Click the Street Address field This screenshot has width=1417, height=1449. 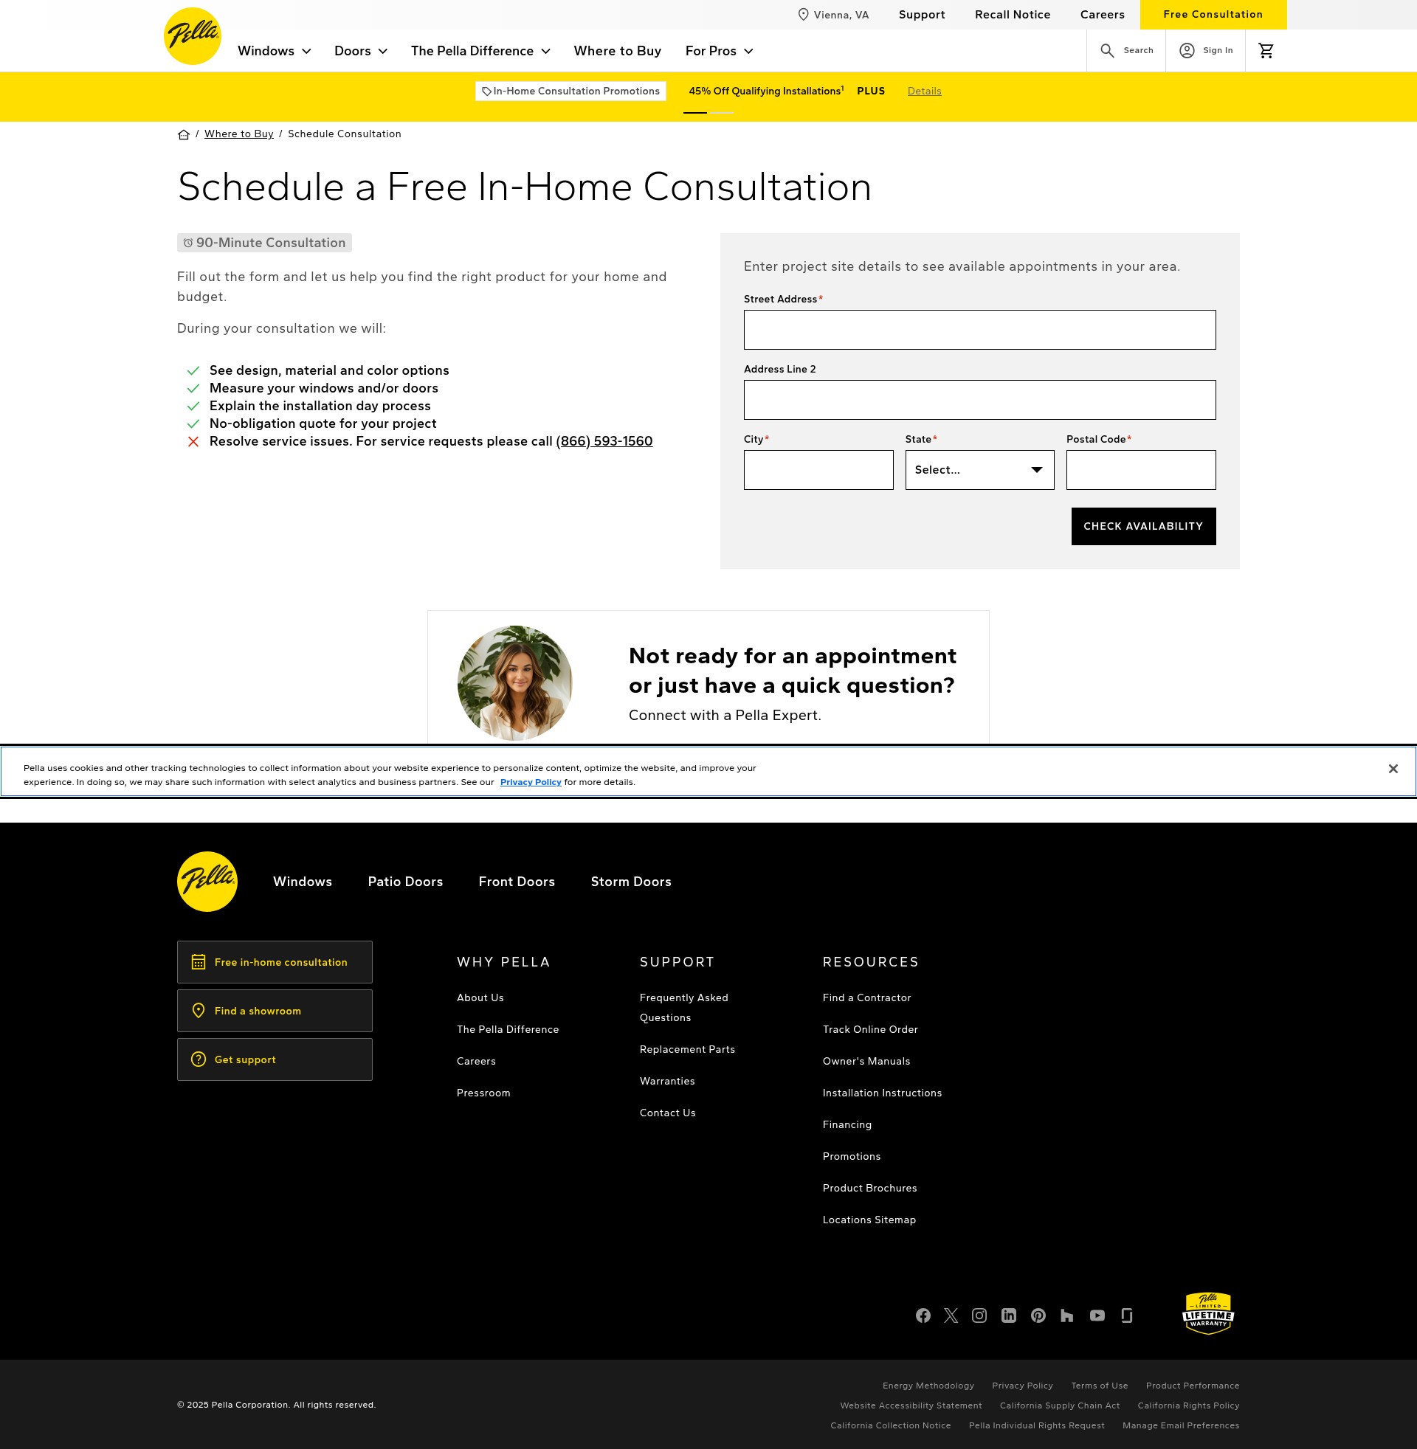tap(979, 331)
